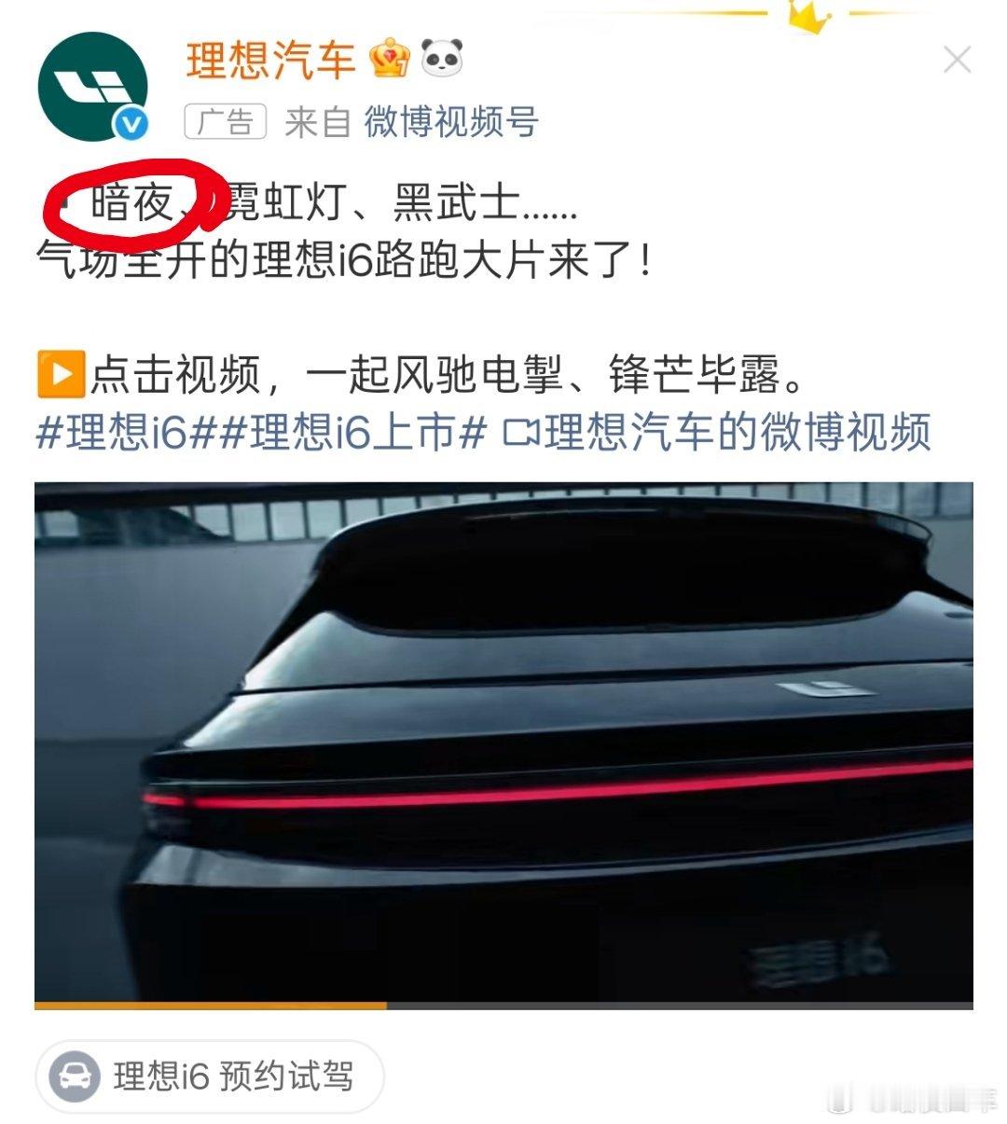Open 理想汽车的微博视频 link

coord(737,433)
